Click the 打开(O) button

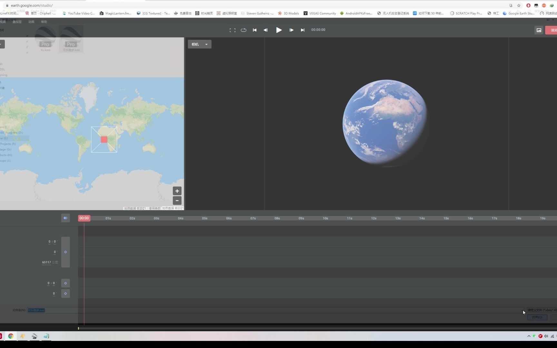[537, 317]
